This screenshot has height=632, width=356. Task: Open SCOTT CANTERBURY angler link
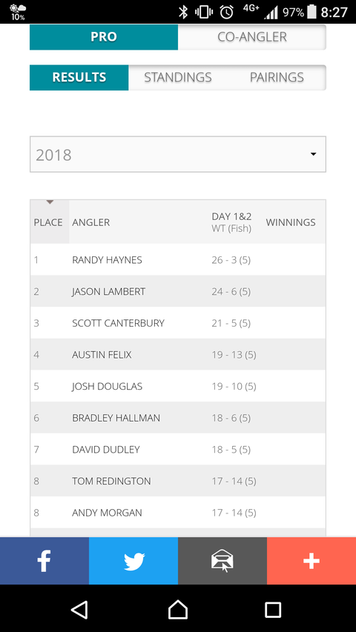(118, 323)
